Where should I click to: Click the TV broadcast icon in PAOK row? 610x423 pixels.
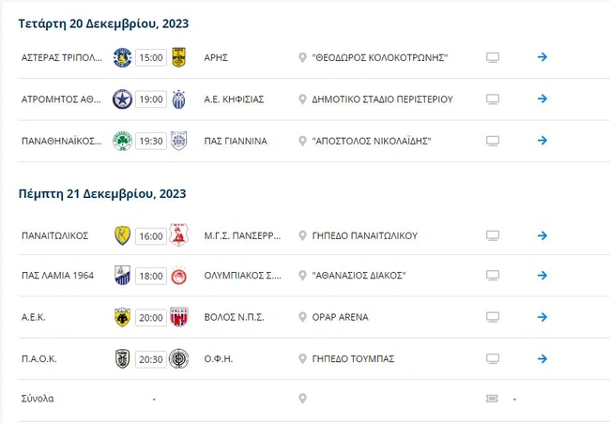tap(493, 358)
